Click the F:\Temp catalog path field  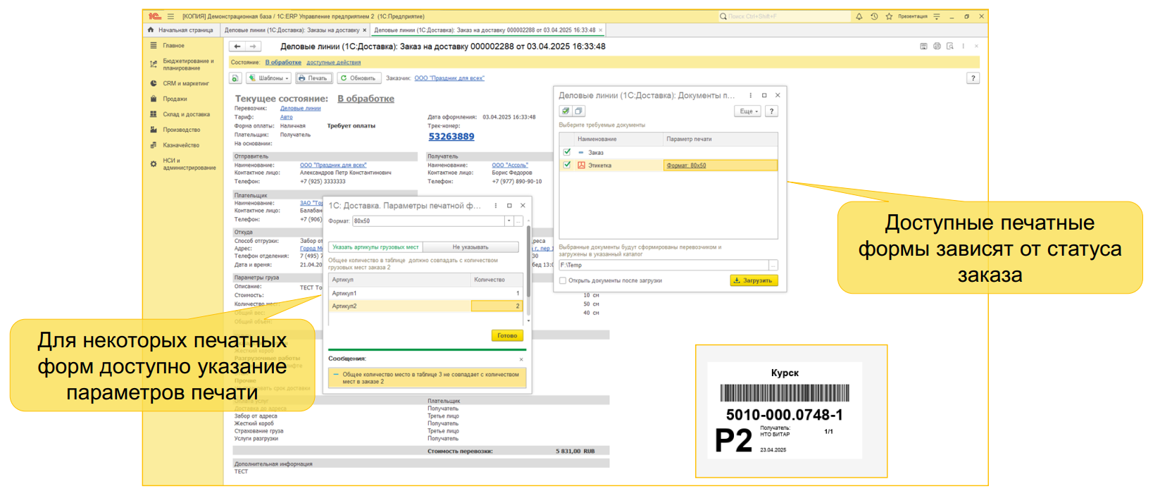(662, 265)
